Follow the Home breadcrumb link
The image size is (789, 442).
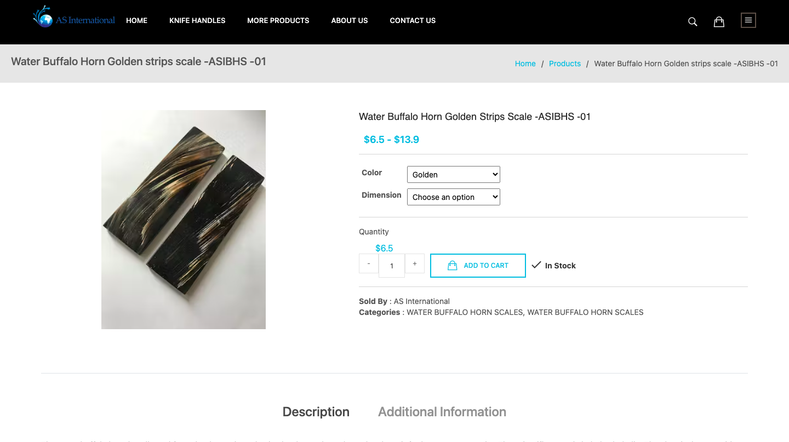[x=525, y=64]
